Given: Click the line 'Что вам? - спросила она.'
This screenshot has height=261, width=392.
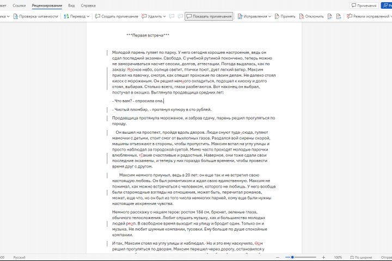Looking at the screenshot, I should tap(138, 101).
